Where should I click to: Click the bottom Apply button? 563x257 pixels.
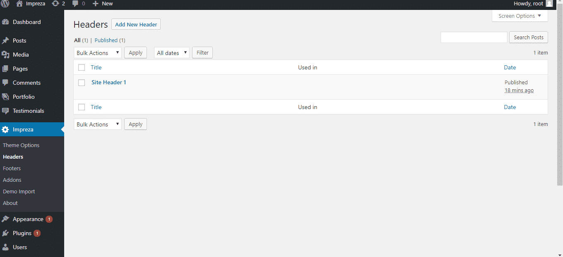tap(135, 124)
